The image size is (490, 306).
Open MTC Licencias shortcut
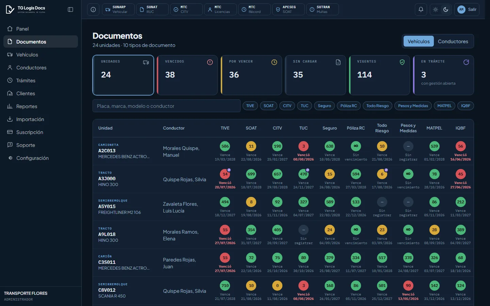point(220,10)
